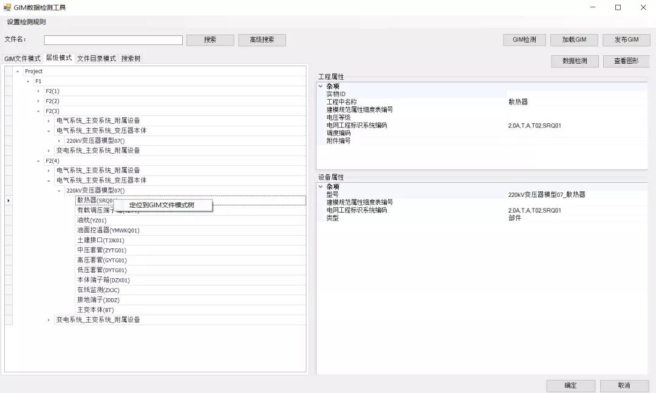Viewport: 656px width, 393px height.
Task: Click the GIM检测 button
Action: 524,39
